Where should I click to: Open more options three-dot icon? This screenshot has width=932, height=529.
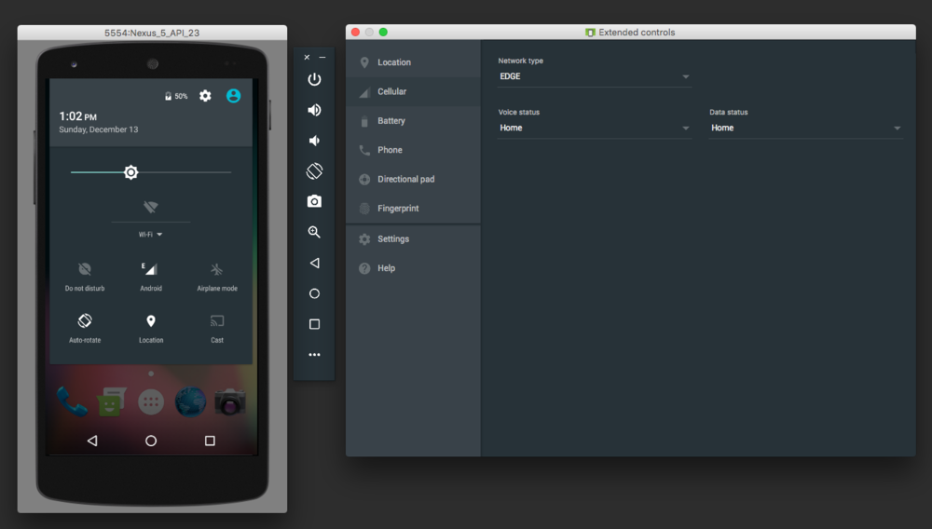coord(314,355)
